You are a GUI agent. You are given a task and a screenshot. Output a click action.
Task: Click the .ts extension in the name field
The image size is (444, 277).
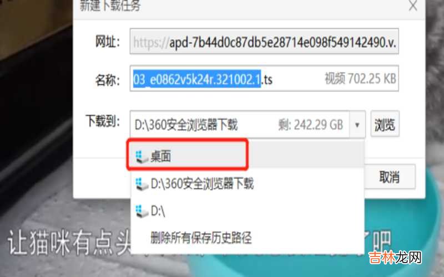click(x=267, y=80)
